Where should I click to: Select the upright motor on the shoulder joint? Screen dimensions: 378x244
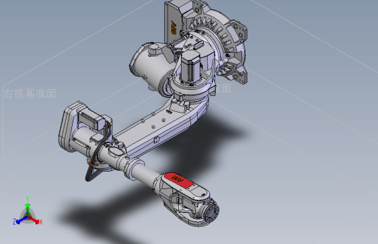[x=190, y=68]
